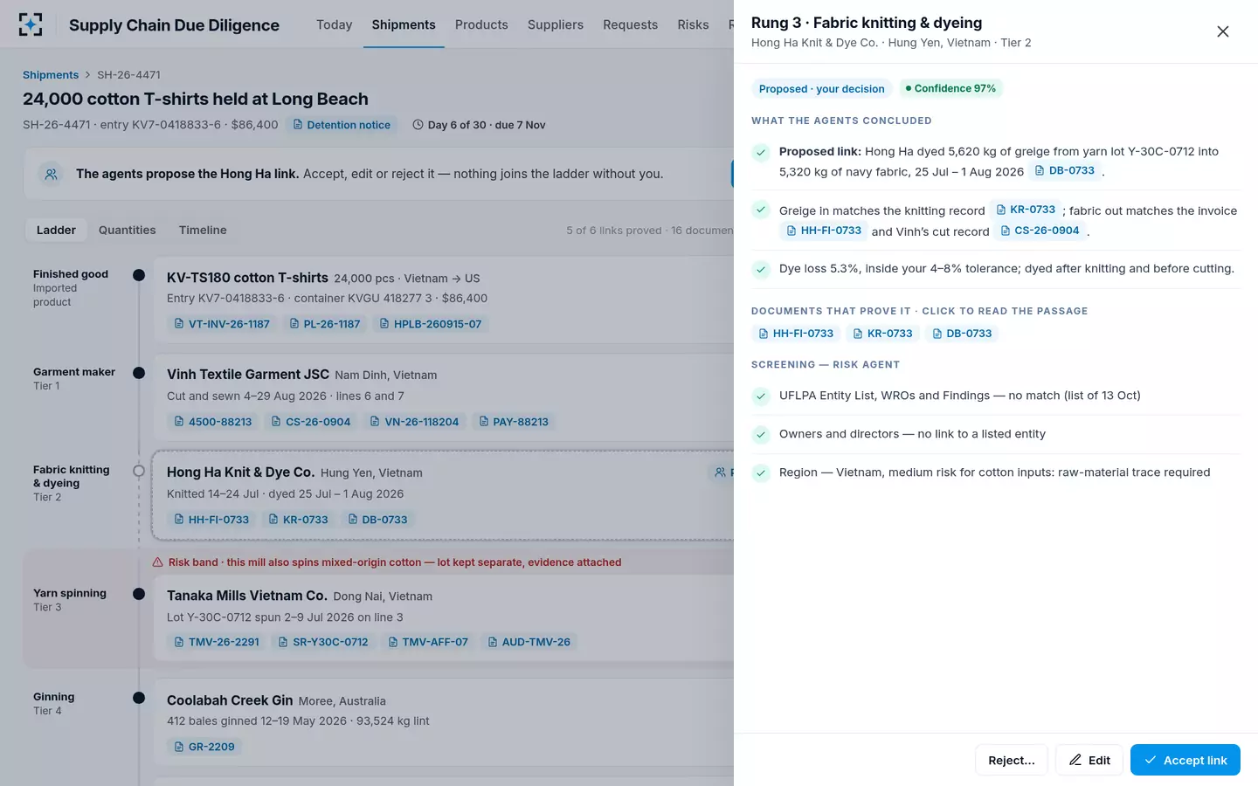Open payment record PAY-88213
This screenshot has height=786, width=1258.
[x=512, y=422]
